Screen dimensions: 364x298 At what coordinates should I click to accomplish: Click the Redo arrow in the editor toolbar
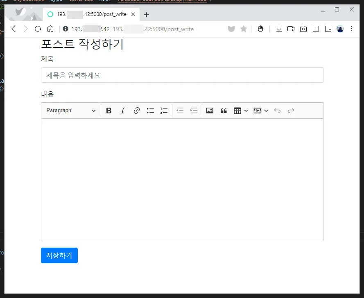(291, 110)
